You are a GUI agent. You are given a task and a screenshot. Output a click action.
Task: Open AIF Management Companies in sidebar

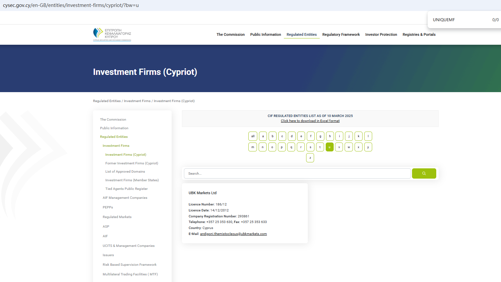(125, 198)
